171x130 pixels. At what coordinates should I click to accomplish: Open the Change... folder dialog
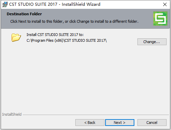(152, 42)
